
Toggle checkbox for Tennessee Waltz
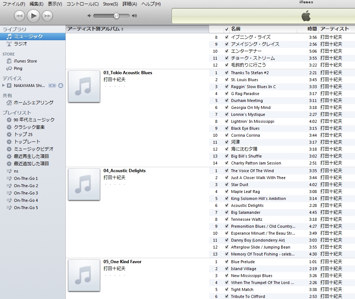(x=227, y=219)
